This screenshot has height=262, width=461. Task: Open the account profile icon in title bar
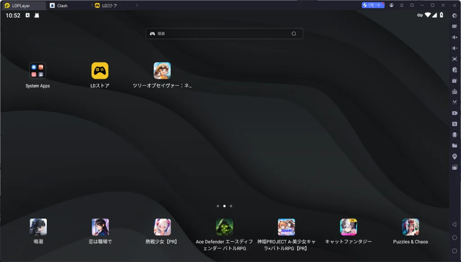[391, 5]
